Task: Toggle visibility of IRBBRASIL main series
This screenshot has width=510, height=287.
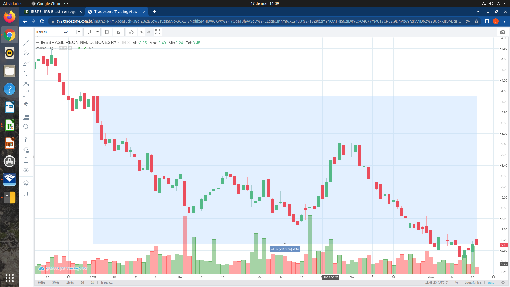Action: (x=124, y=43)
